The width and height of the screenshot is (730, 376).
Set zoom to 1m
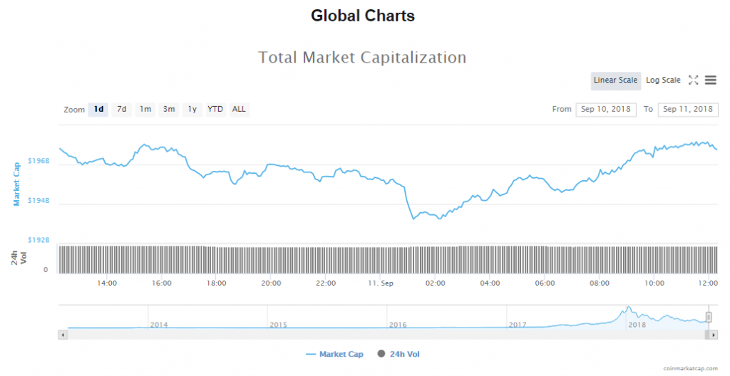pos(145,110)
